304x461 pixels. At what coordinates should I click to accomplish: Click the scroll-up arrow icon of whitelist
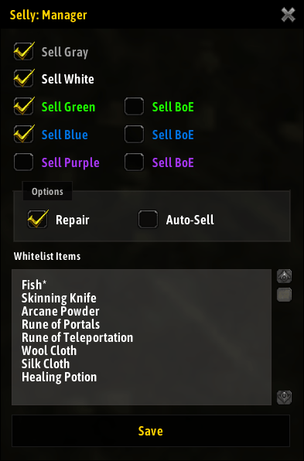[285, 276]
